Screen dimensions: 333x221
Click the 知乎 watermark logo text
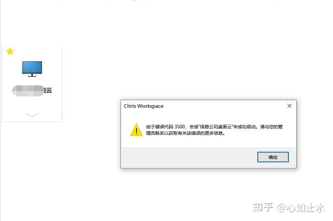[263, 207]
